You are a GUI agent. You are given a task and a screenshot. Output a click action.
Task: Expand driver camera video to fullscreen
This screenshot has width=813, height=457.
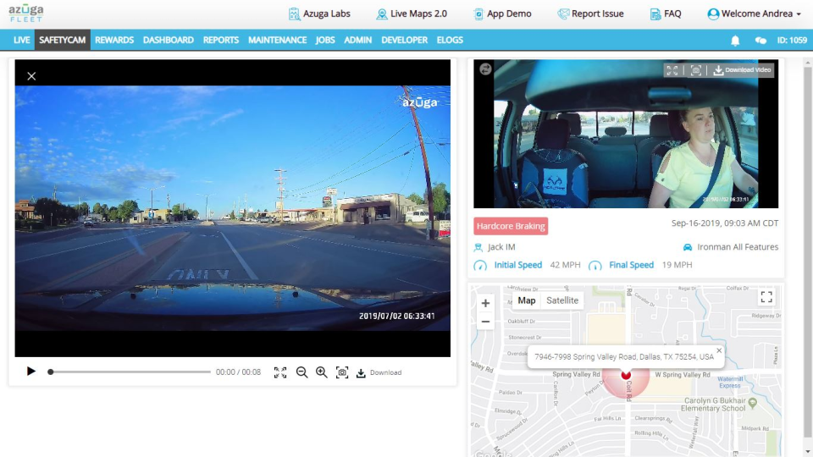(x=672, y=70)
